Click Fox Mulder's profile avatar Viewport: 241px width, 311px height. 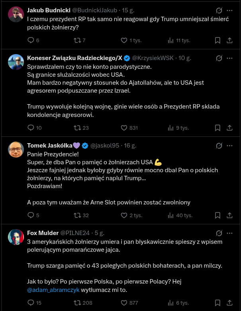click(16, 237)
